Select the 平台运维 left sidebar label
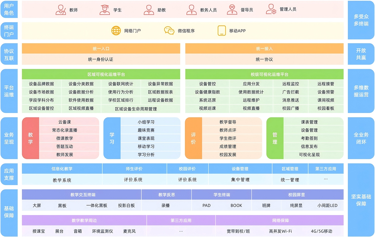This screenshot has width=375, height=237. click(x=9, y=91)
